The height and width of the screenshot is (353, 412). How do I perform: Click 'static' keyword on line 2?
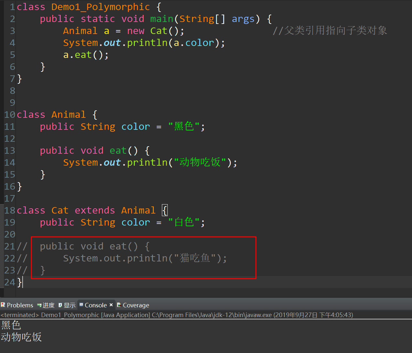(x=98, y=19)
